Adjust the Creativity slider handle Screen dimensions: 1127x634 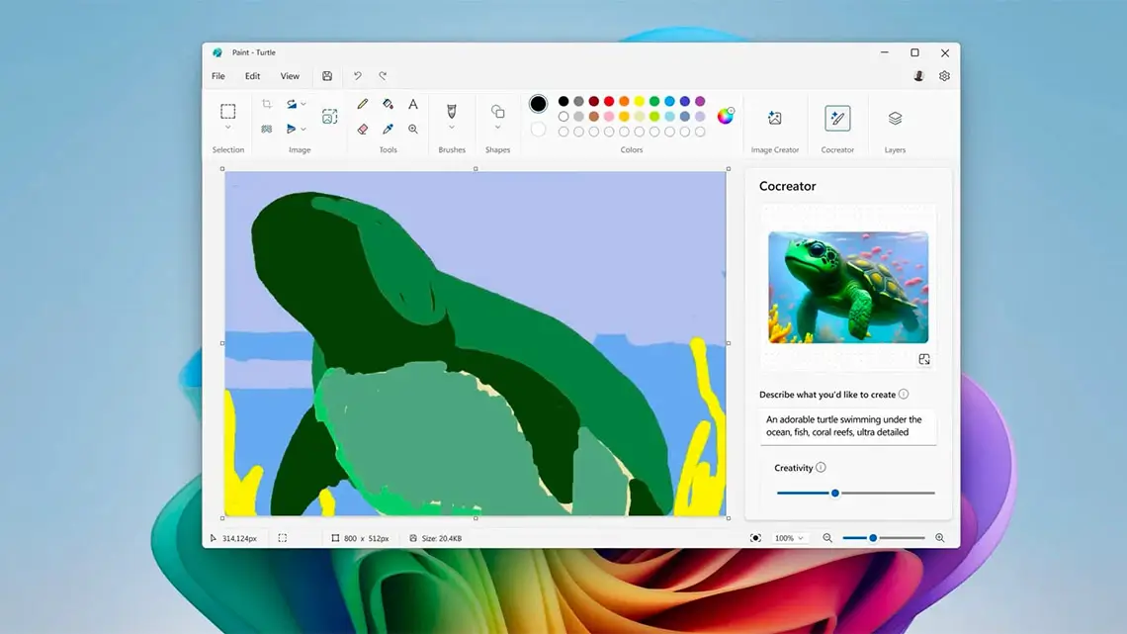coord(835,494)
